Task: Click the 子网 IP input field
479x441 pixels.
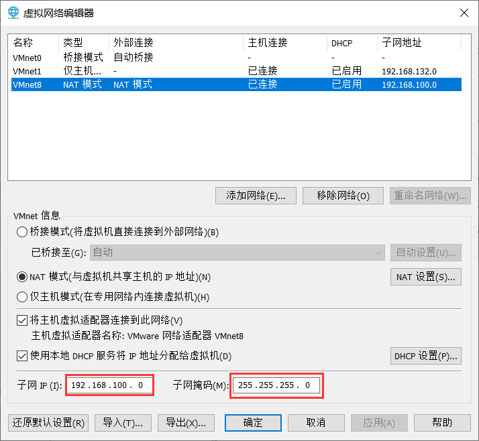Action: click(109, 385)
